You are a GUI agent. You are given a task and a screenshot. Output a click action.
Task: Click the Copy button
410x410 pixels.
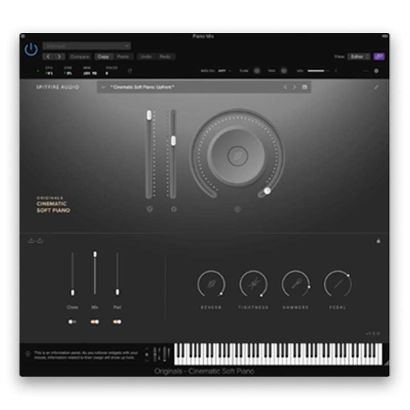pos(104,57)
